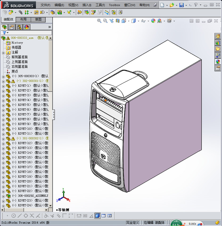The height and width of the screenshot is (226, 222).
Task: Open the 编辑(E) menu
Action: click(59, 5)
